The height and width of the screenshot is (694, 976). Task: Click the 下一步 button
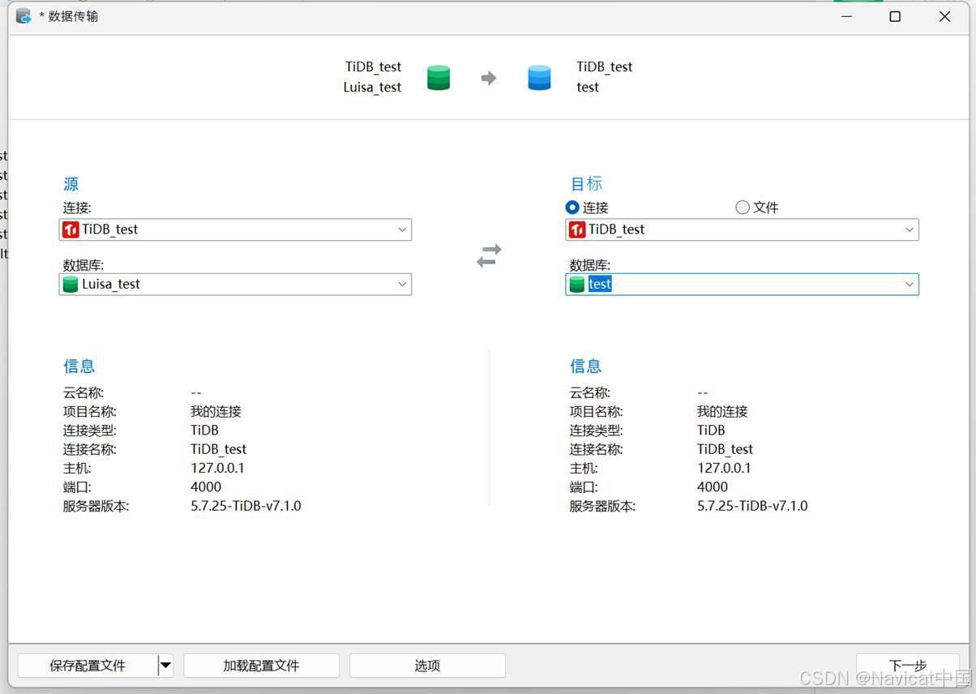[x=907, y=665]
